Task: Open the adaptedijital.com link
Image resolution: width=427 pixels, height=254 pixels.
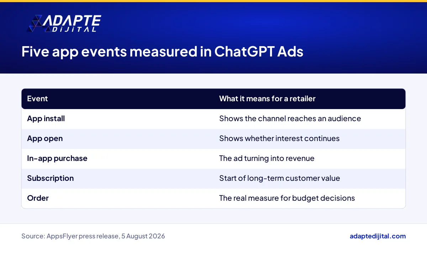Action: 378,236
